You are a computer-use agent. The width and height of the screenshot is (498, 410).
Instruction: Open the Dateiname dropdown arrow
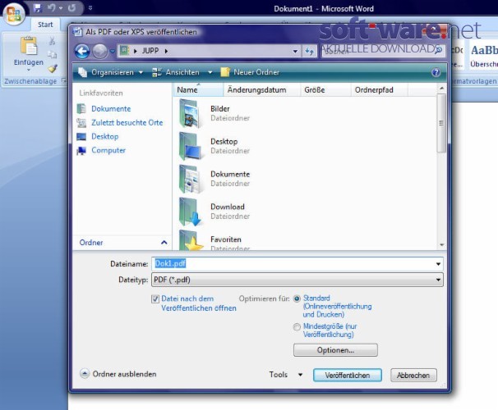click(438, 264)
